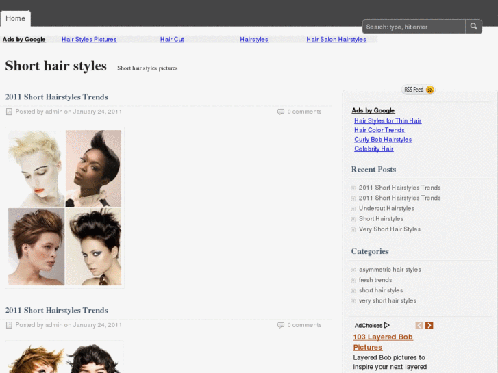The height and width of the screenshot is (373, 498).
Task: Open second recent post 2011 Short Hairstyles Trends
Action: tap(399, 198)
